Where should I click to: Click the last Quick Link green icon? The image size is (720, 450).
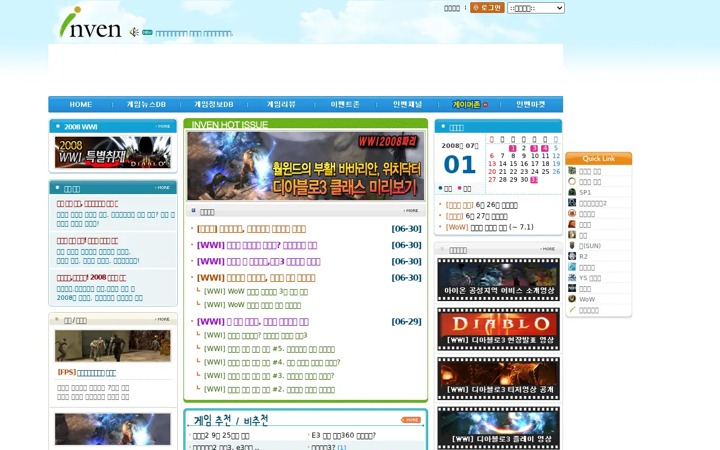[x=572, y=310]
